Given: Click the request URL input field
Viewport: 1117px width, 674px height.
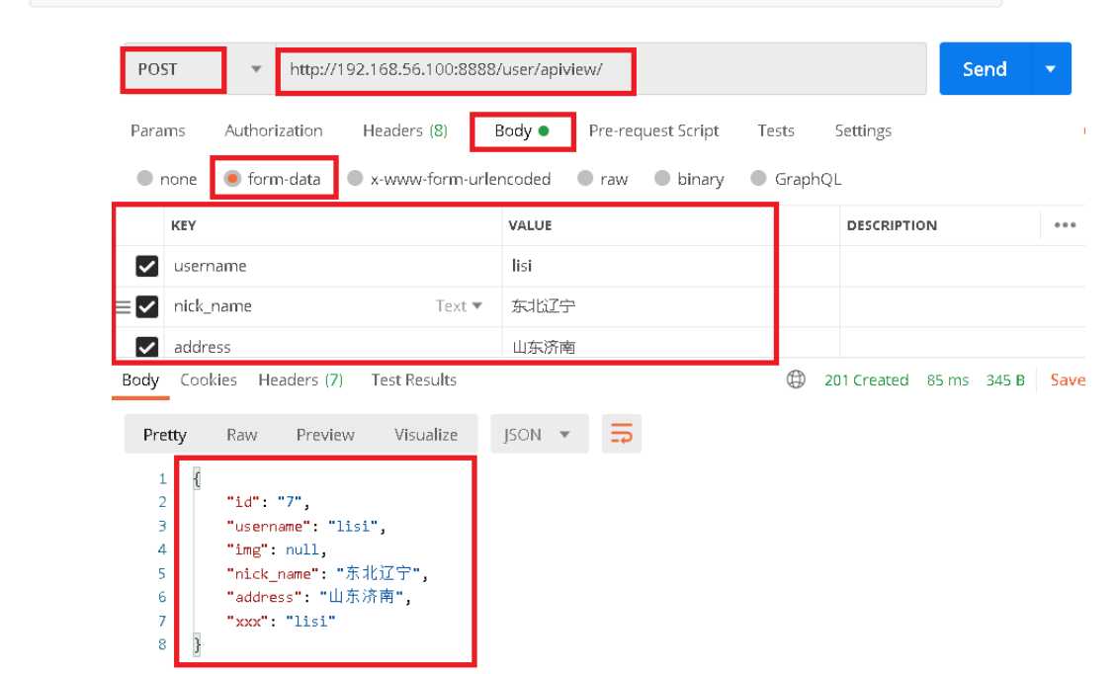Looking at the screenshot, I should click(601, 69).
